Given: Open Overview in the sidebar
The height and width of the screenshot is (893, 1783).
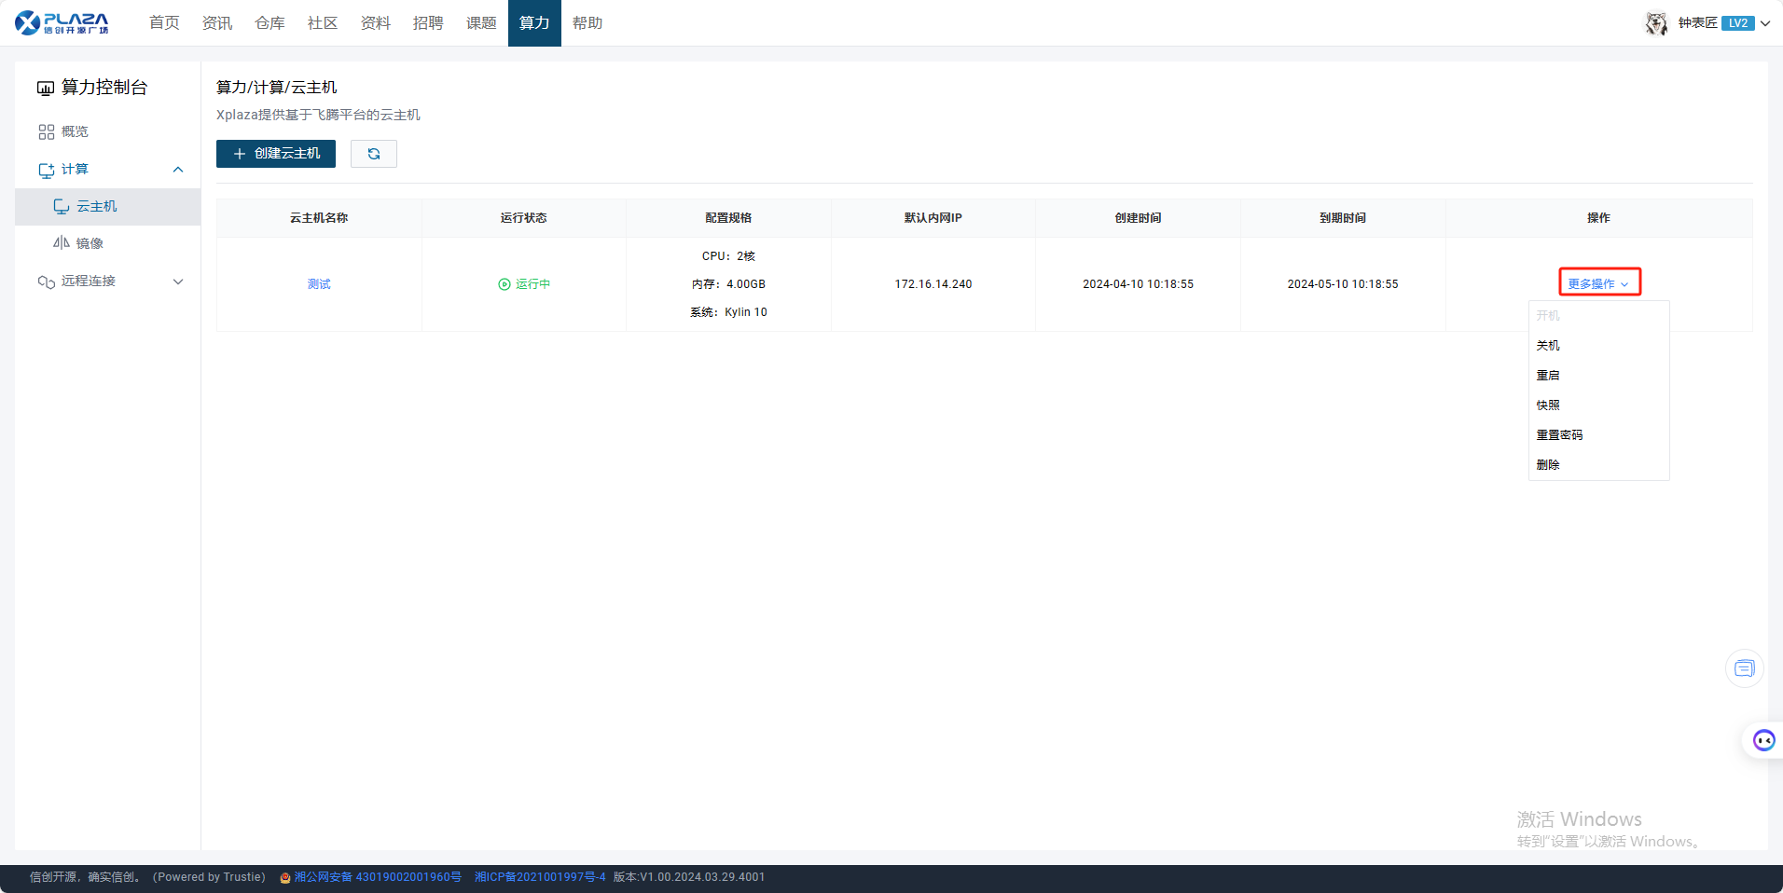Looking at the screenshot, I should tap(75, 131).
